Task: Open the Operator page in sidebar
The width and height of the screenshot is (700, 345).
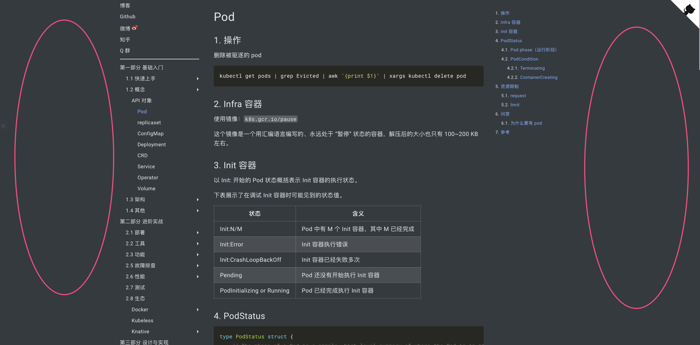Action: (x=148, y=177)
